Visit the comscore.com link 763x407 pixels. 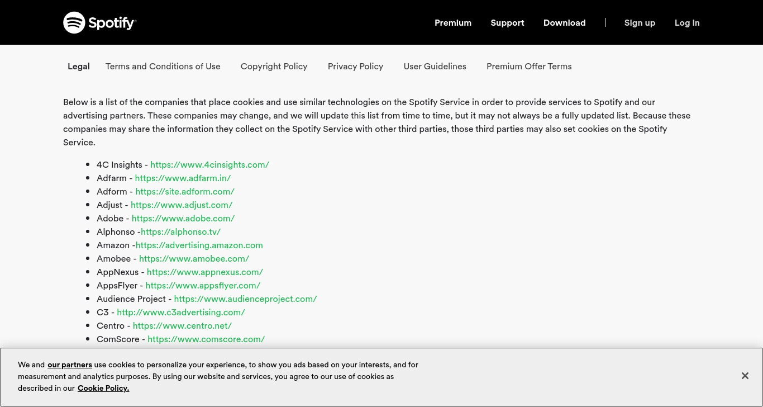click(x=206, y=339)
